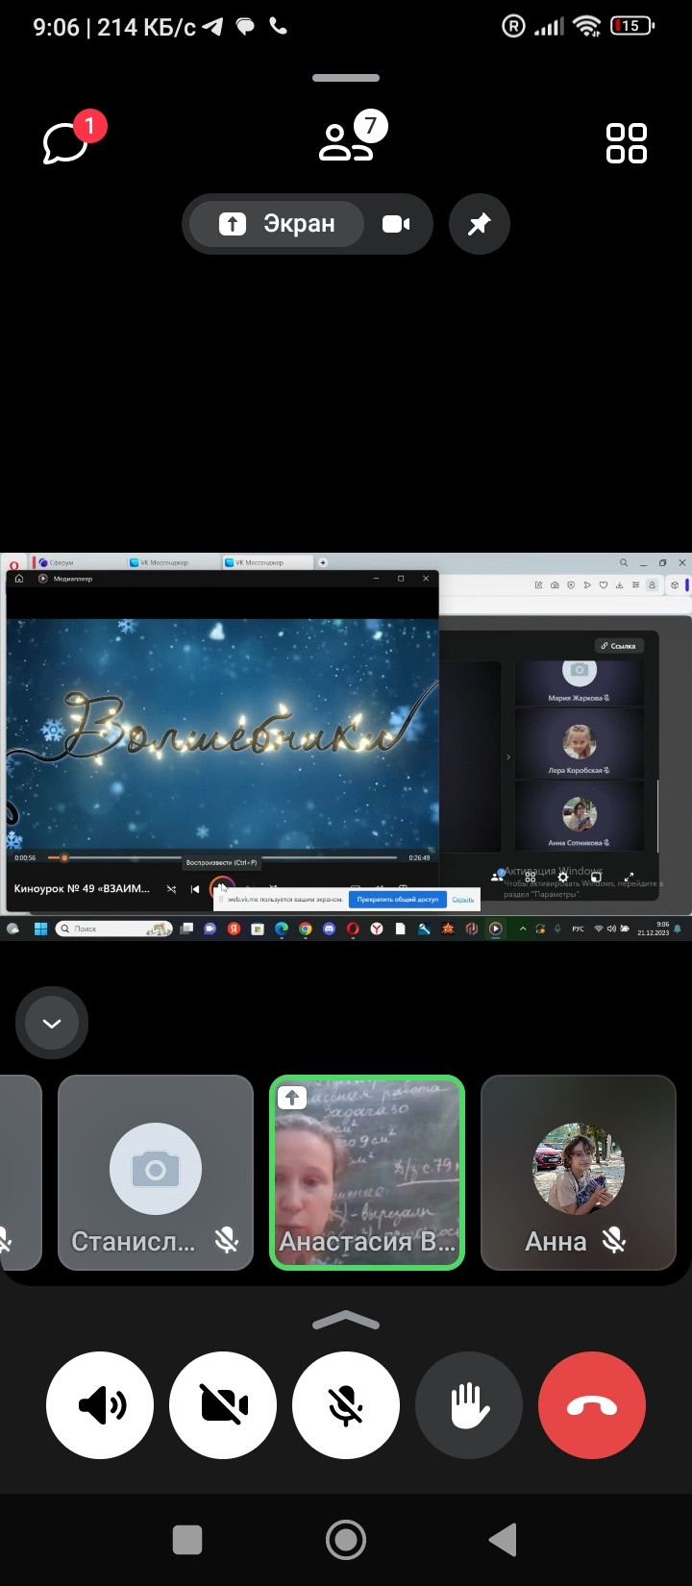This screenshot has height=1586, width=692.
Task: Open second VK Мессенджер tab in shared browser
Action: [x=266, y=562]
